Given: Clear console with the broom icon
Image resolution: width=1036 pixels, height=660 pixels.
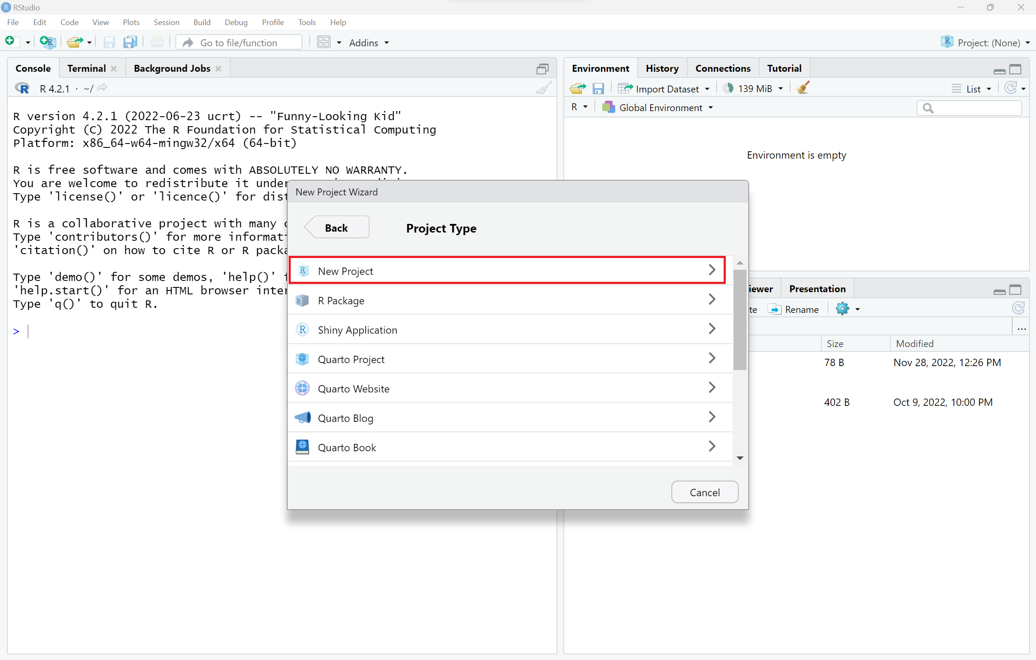Looking at the screenshot, I should pyautogui.click(x=543, y=88).
